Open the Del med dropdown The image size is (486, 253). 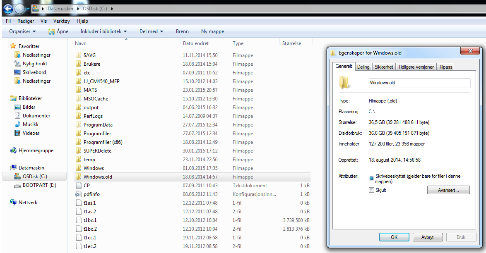(x=151, y=31)
